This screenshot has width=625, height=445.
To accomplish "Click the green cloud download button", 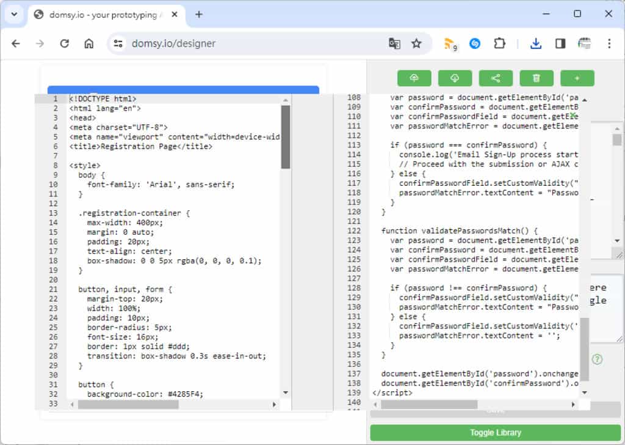I will (455, 78).
